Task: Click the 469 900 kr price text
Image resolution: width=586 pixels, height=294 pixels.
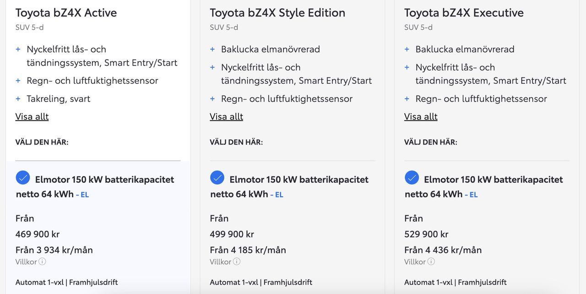Action: pyautogui.click(x=38, y=234)
